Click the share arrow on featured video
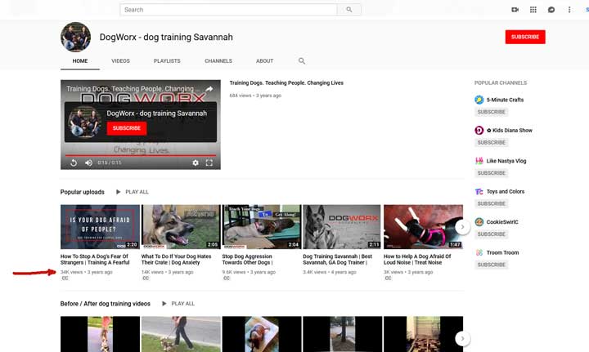 [x=209, y=89]
